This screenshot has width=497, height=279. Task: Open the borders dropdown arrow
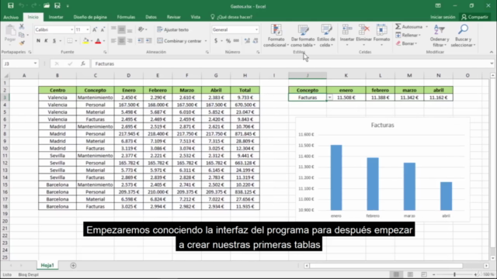(x=76, y=41)
